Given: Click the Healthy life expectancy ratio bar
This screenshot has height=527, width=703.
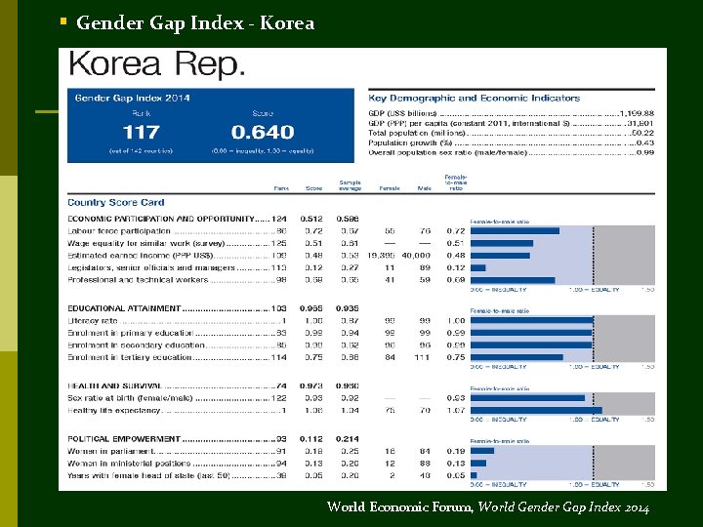Looking at the screenshot, I should (536, 410).
